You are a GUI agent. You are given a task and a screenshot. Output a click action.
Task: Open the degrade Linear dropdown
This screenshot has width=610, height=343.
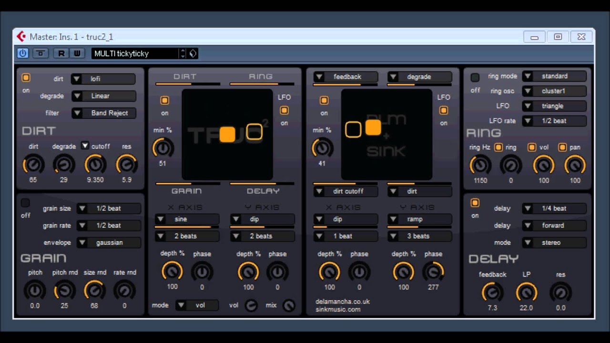tap(103, 96)
